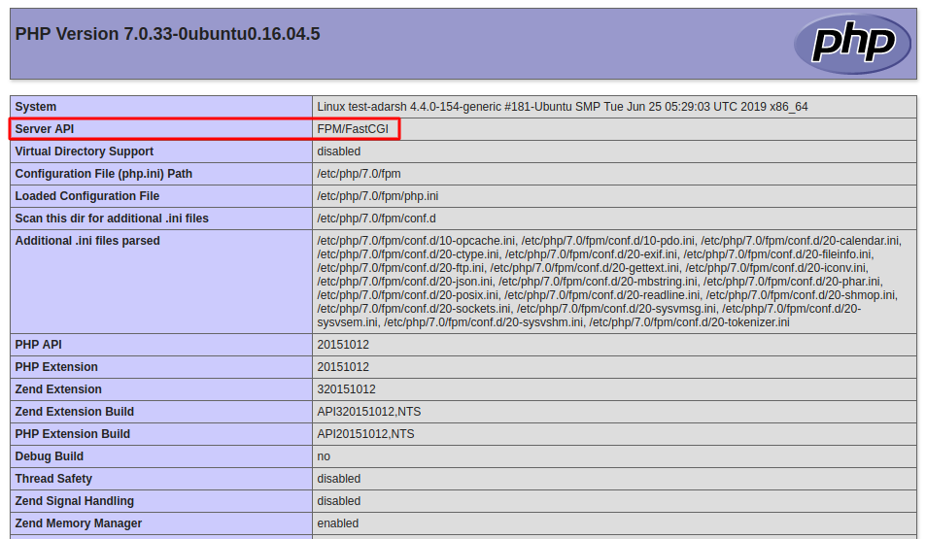The image size is (926, 539).
Task: Select the Linux test-adarsh system value
Action: point(563,107)
